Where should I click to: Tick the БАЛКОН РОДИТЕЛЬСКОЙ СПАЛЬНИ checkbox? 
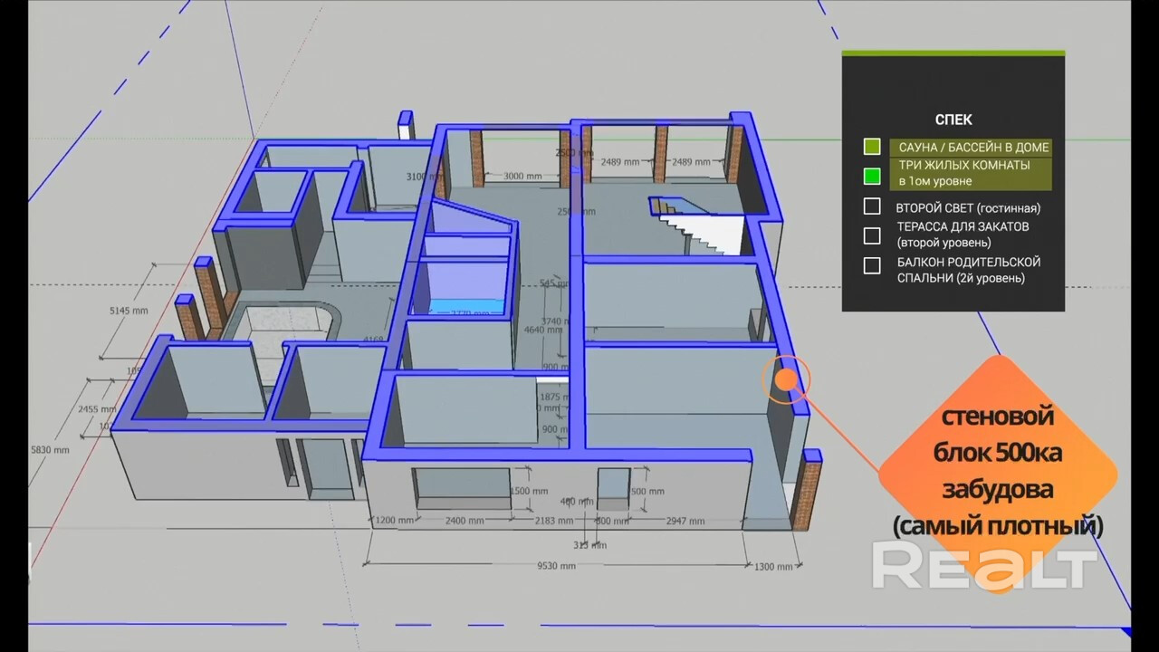point(872,265)
